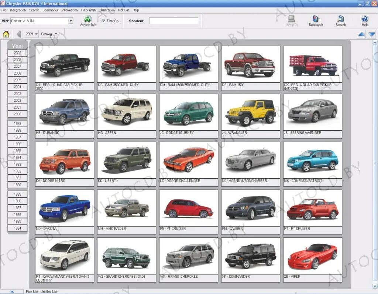This screenshot has width=378, height=294.
Task: Open the WK Grand Cherokee thumbnail
Action: tap(189, 256)
